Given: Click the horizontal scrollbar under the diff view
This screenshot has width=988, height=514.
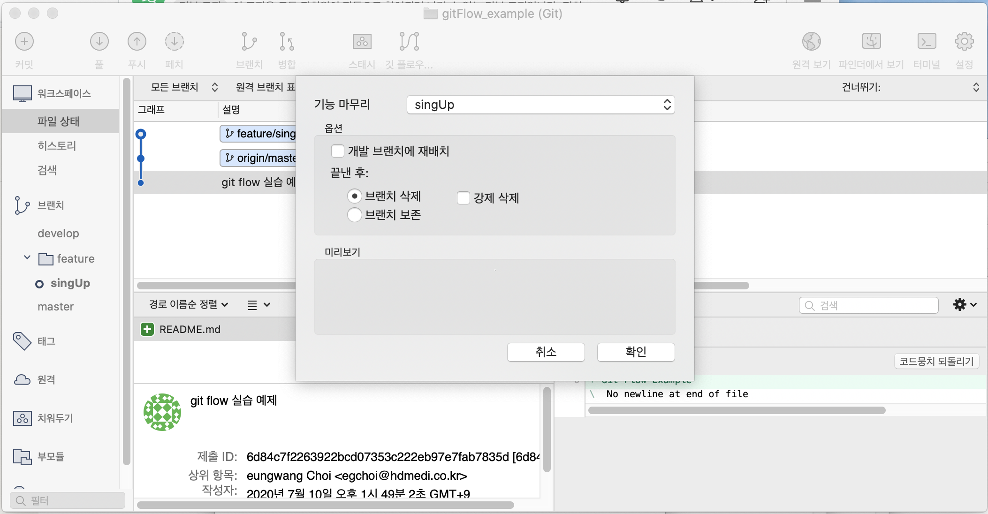Looking at the screenshot, I should [737, 410].
